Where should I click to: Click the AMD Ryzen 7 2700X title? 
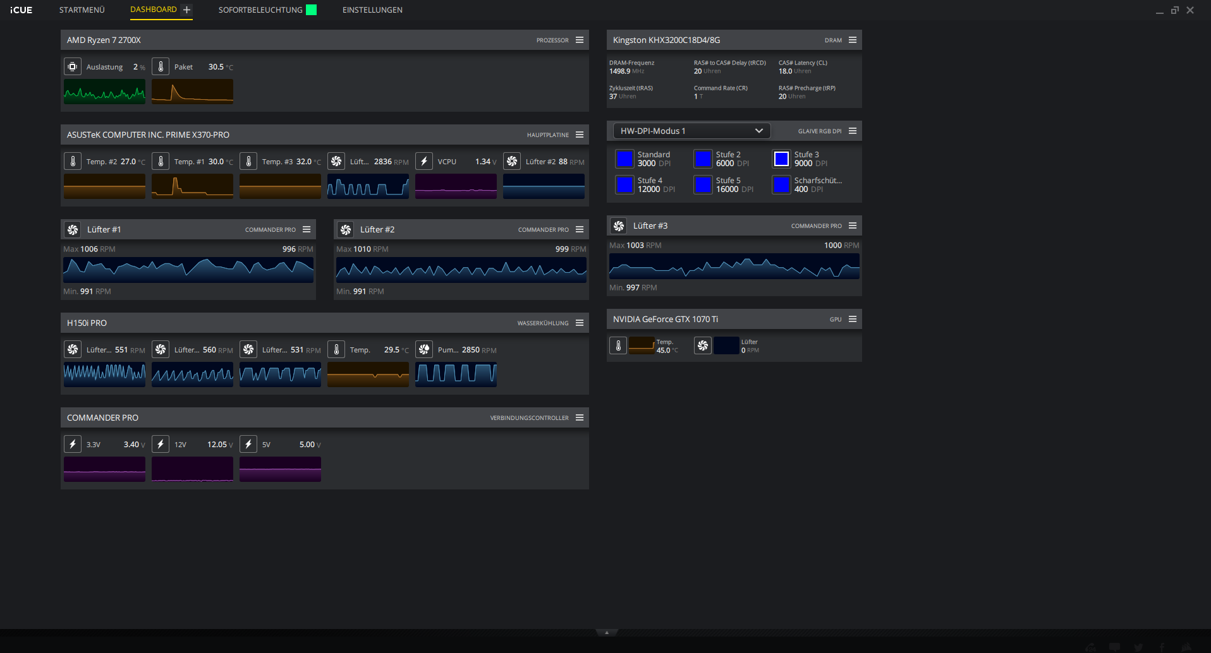click(104, 40)
